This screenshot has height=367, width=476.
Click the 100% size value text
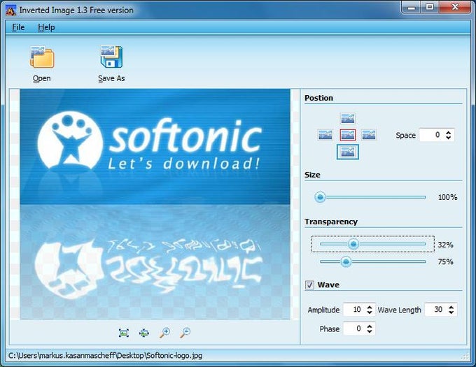pos(447,197)
